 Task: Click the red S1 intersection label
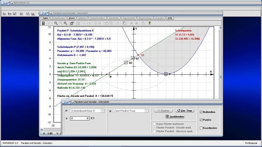143,55
